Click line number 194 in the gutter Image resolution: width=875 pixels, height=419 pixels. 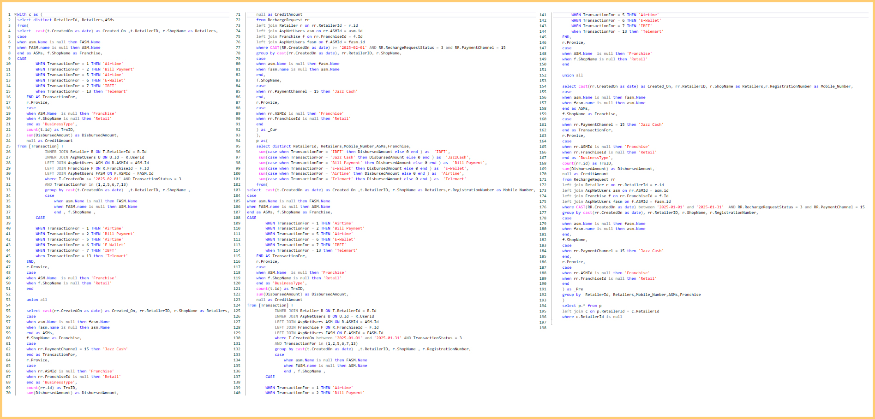543,306
